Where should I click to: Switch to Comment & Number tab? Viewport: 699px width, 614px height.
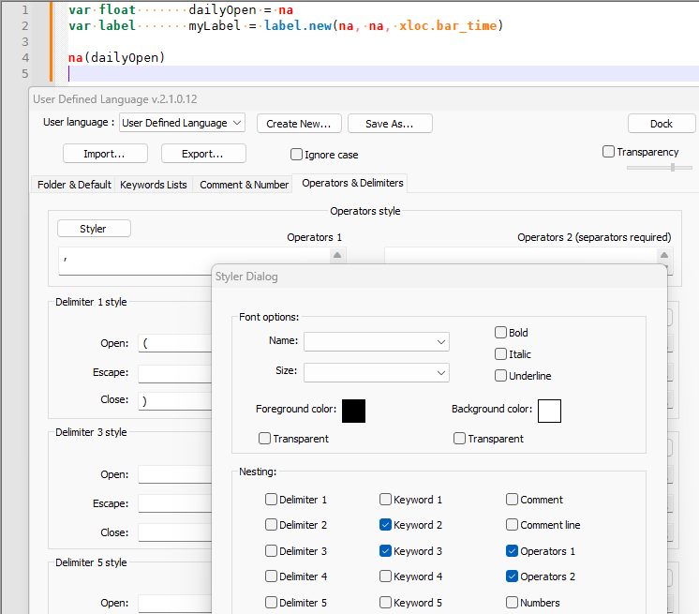coord(244,185)
